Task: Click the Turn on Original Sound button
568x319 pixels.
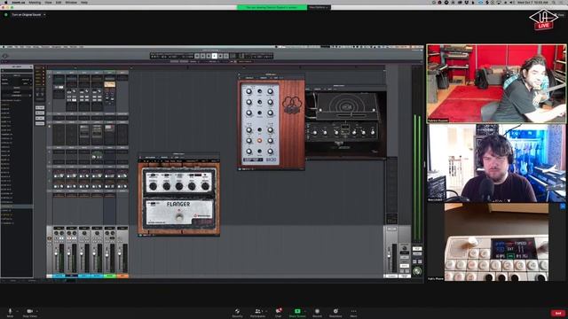Action: (x=26, y=15)
